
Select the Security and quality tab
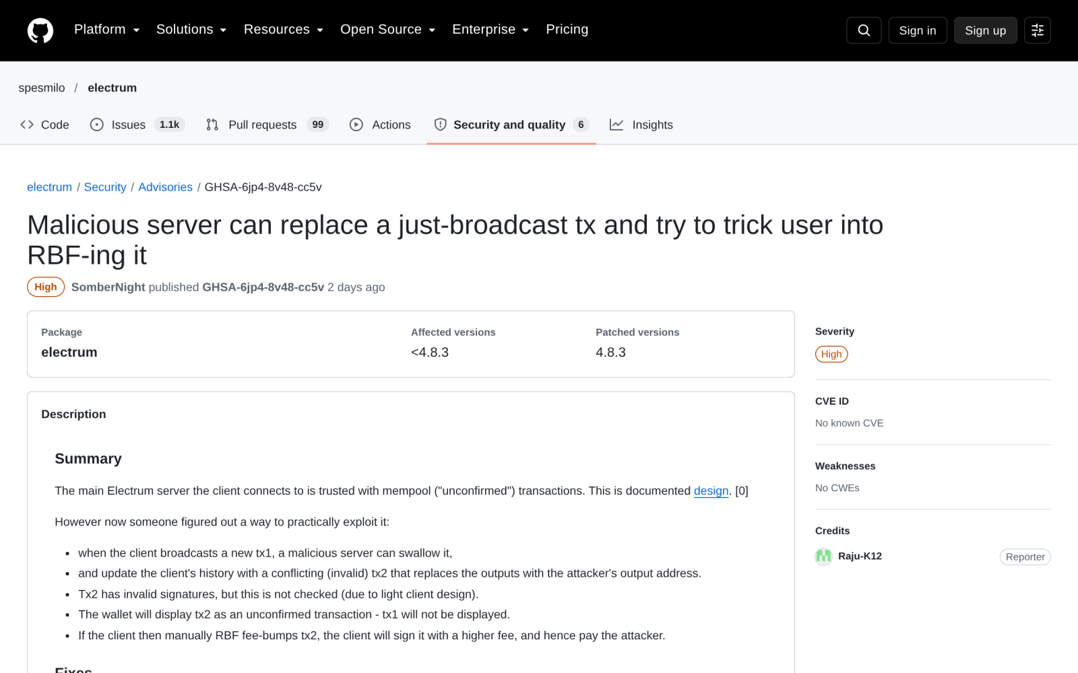point(511,125)
